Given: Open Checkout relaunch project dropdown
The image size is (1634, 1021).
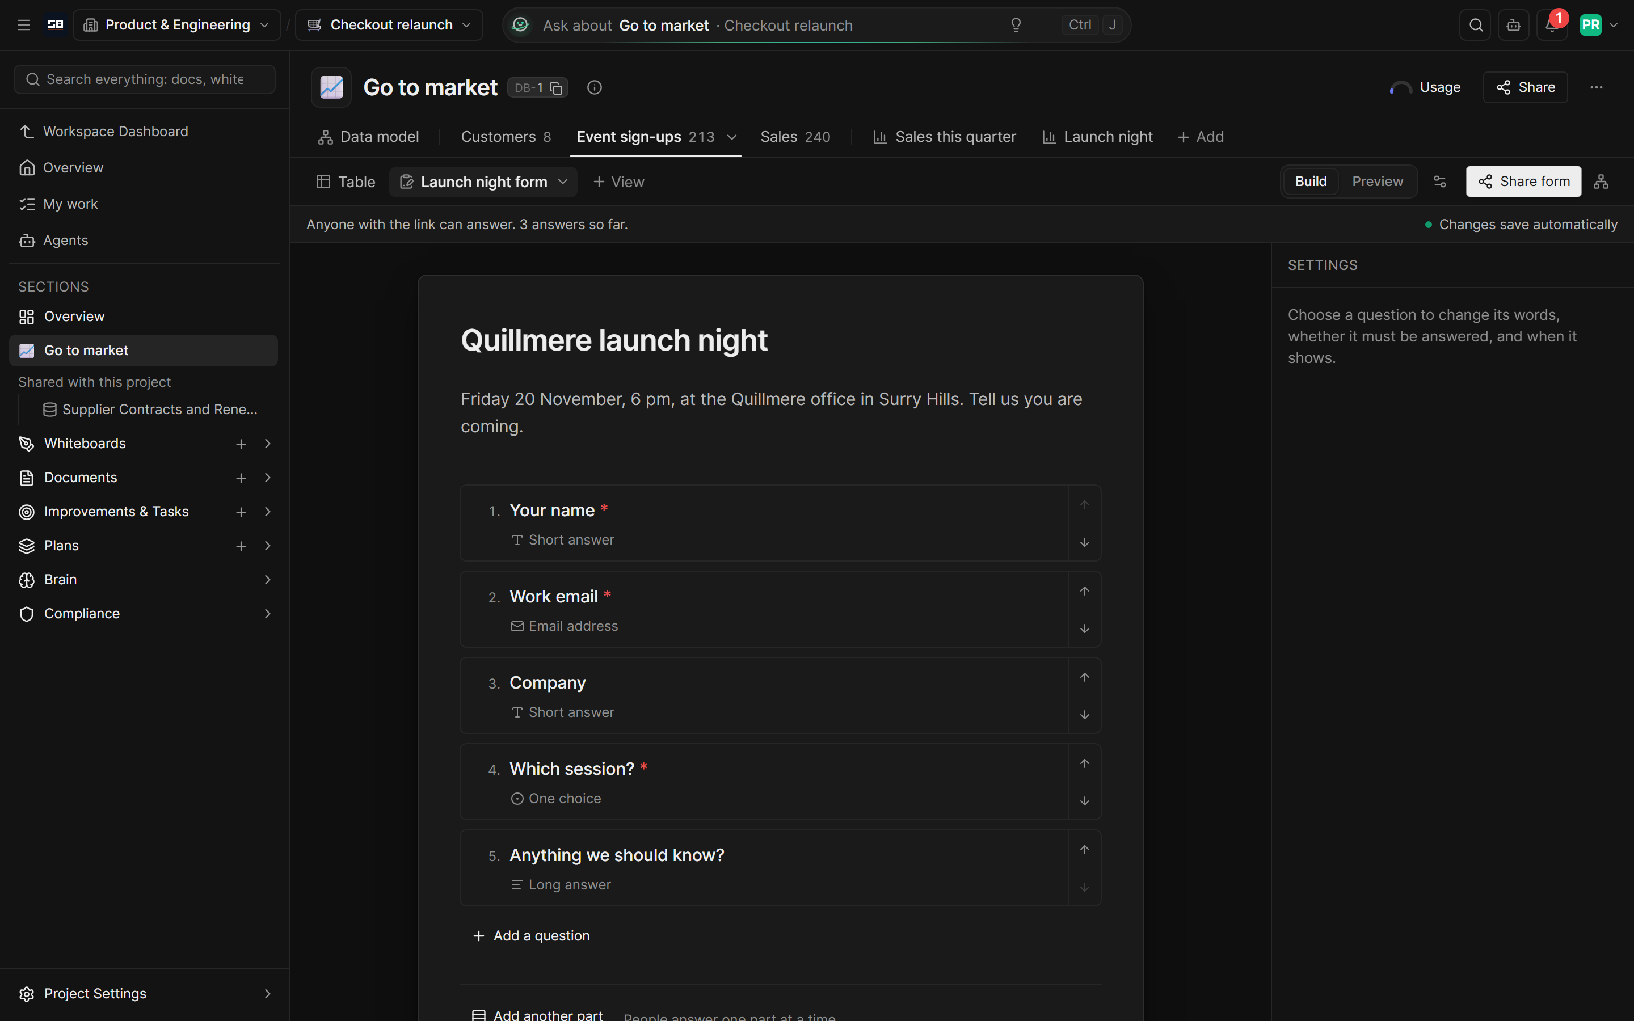Looking at the screenshot, I should pyautogui.click(x=390, y=25).
